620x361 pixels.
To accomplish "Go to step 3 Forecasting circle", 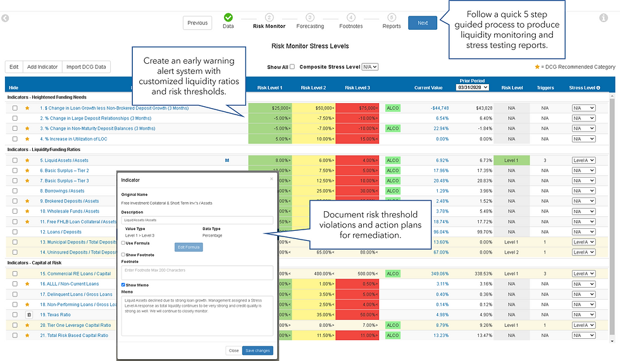I will (310, 17).
